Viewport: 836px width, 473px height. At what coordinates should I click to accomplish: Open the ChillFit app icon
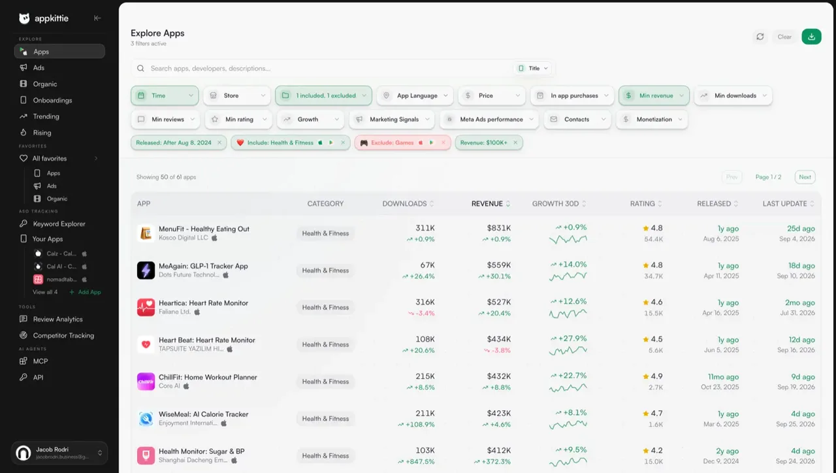(146, 382)
